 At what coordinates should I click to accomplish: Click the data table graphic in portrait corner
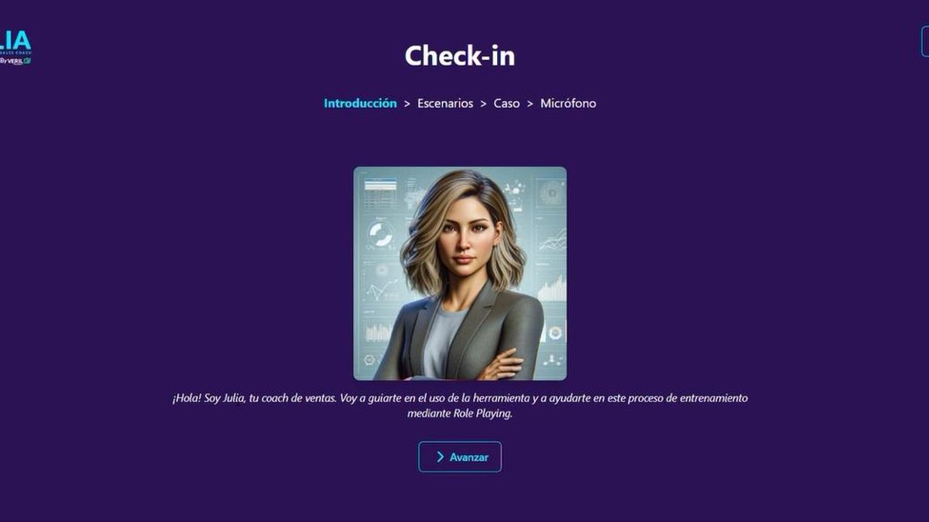[380, 192]
